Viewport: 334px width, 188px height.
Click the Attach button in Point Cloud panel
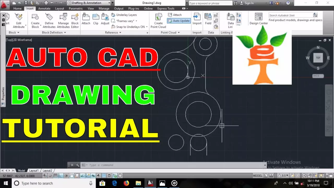tap(175, 15)
